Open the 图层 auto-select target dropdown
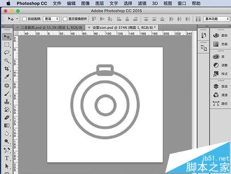The width and height of the screenshot is (231, 174). pyautogui.click(x=51, y=19)
